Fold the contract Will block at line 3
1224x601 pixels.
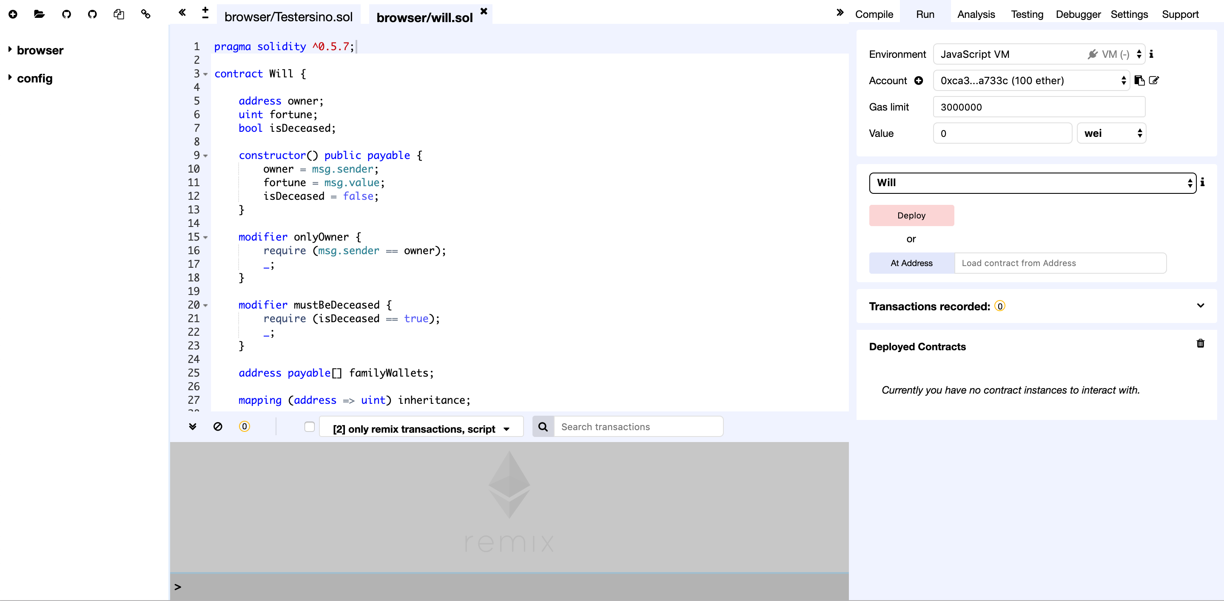tap(205, 74)
